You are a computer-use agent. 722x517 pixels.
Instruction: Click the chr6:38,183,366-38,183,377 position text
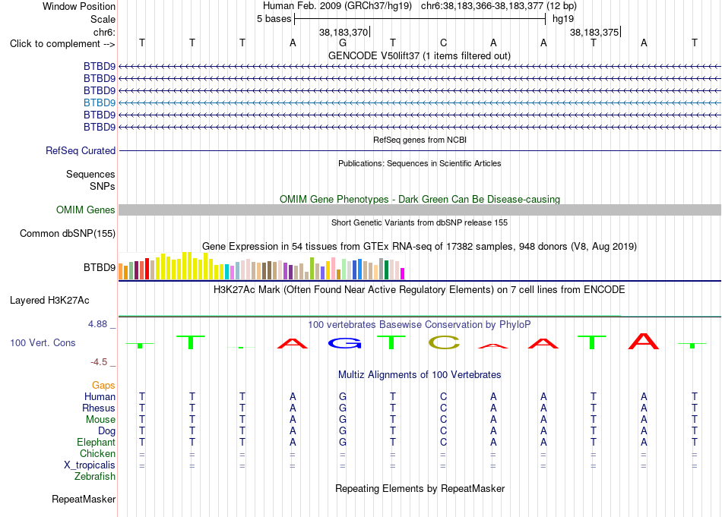(482, 6)
